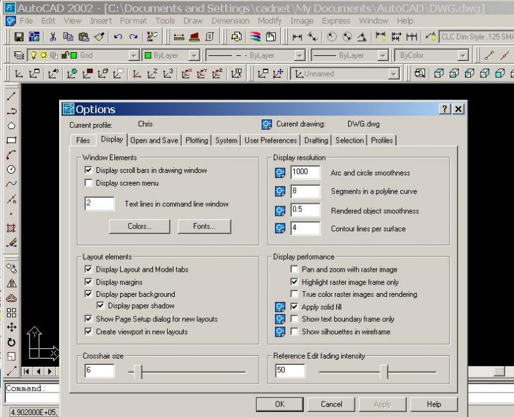The height and width of the screenshot is (417, 514).
Task: Click the Save icon in top toolbar
Action: (x=19, y=37)
